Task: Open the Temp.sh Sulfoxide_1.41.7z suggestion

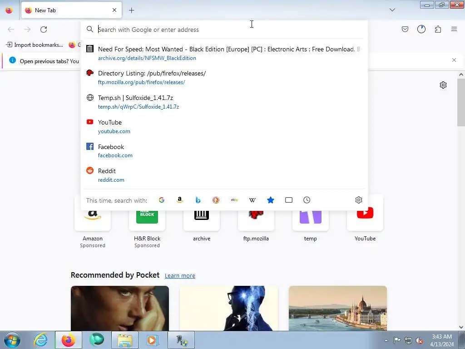Action: [x=224, y=102]
